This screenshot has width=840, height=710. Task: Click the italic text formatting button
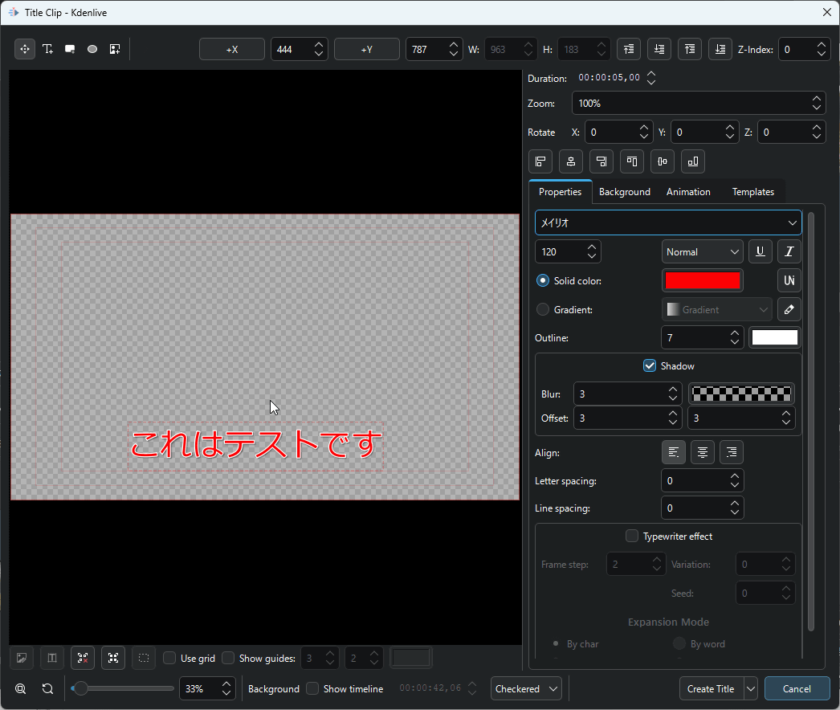[789, 252]
